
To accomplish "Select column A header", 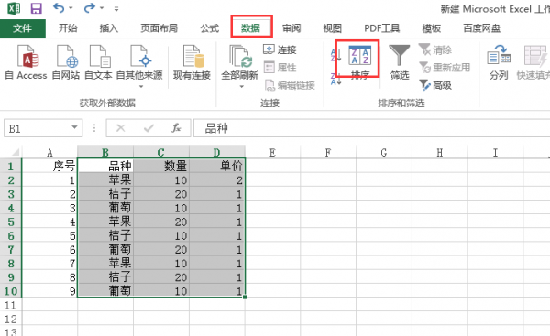I will [49, 152].
